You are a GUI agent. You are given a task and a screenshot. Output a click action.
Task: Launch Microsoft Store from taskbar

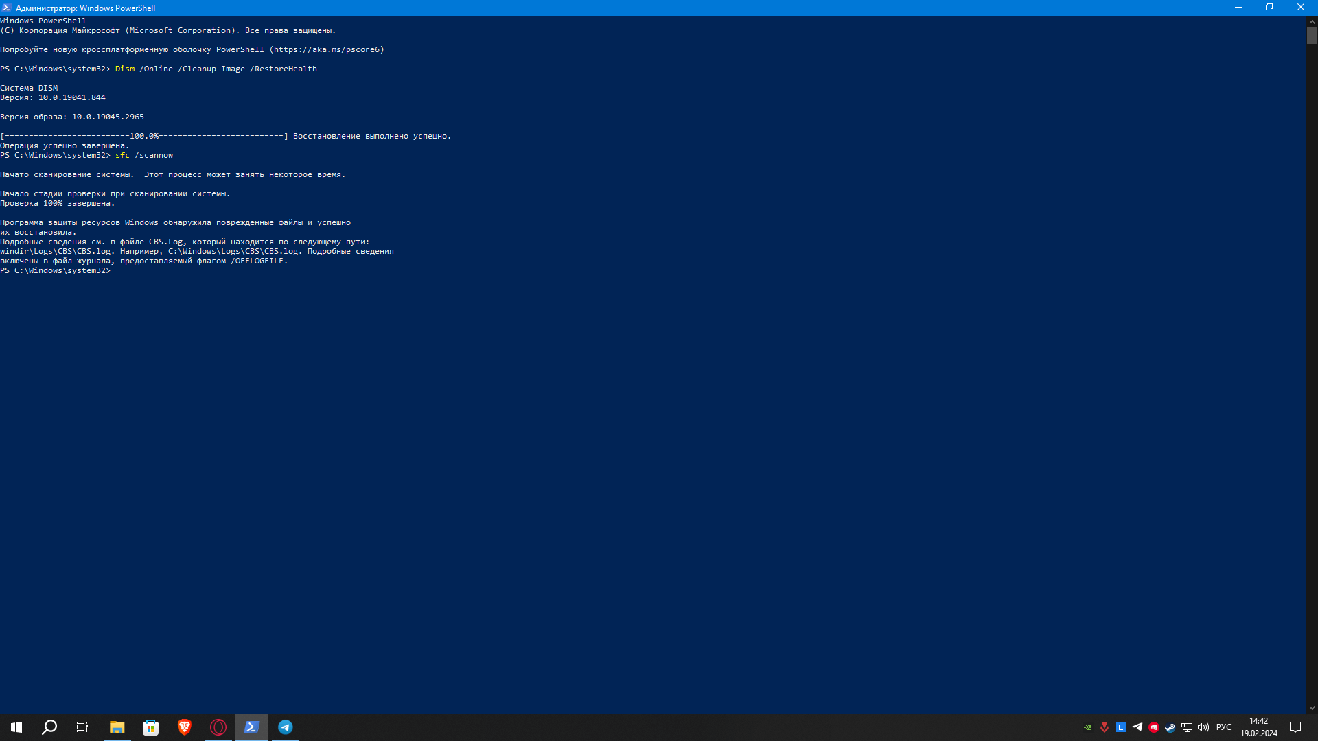151,727
